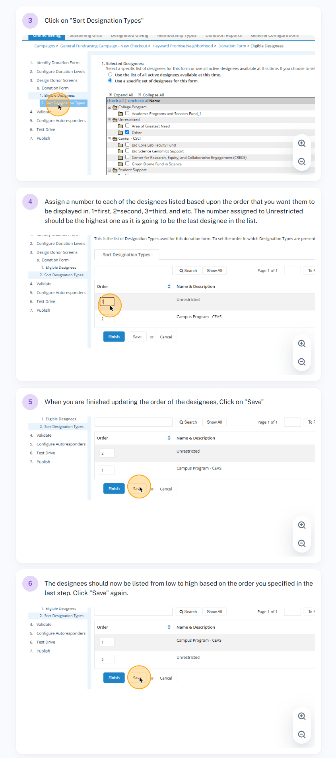Click folder icon beside Green Biome Fund in Science

click(x=120, y=164)
